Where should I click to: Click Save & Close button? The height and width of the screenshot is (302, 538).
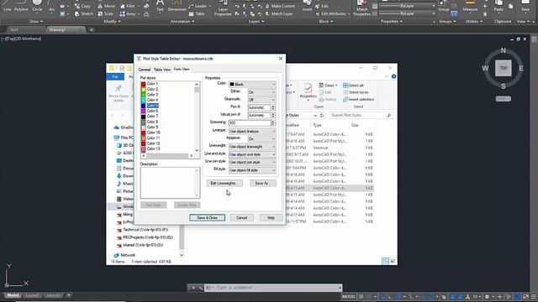point(208,218)
